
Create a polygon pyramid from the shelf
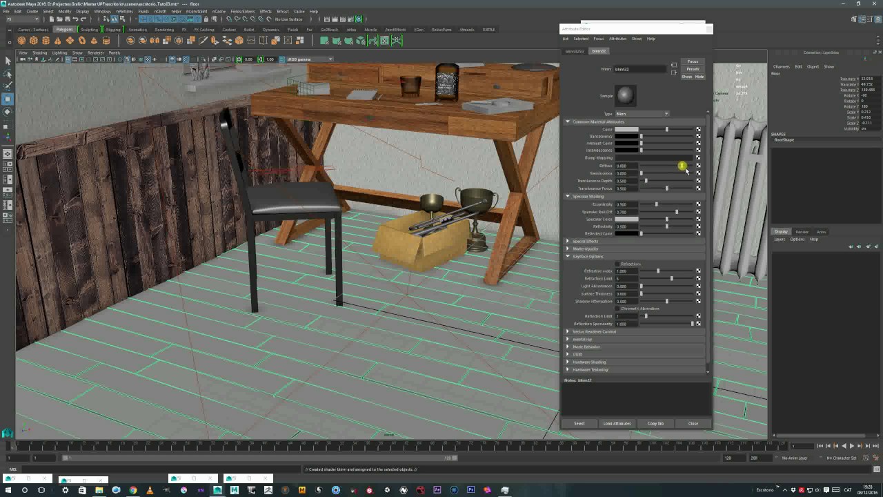pos(95,41)
